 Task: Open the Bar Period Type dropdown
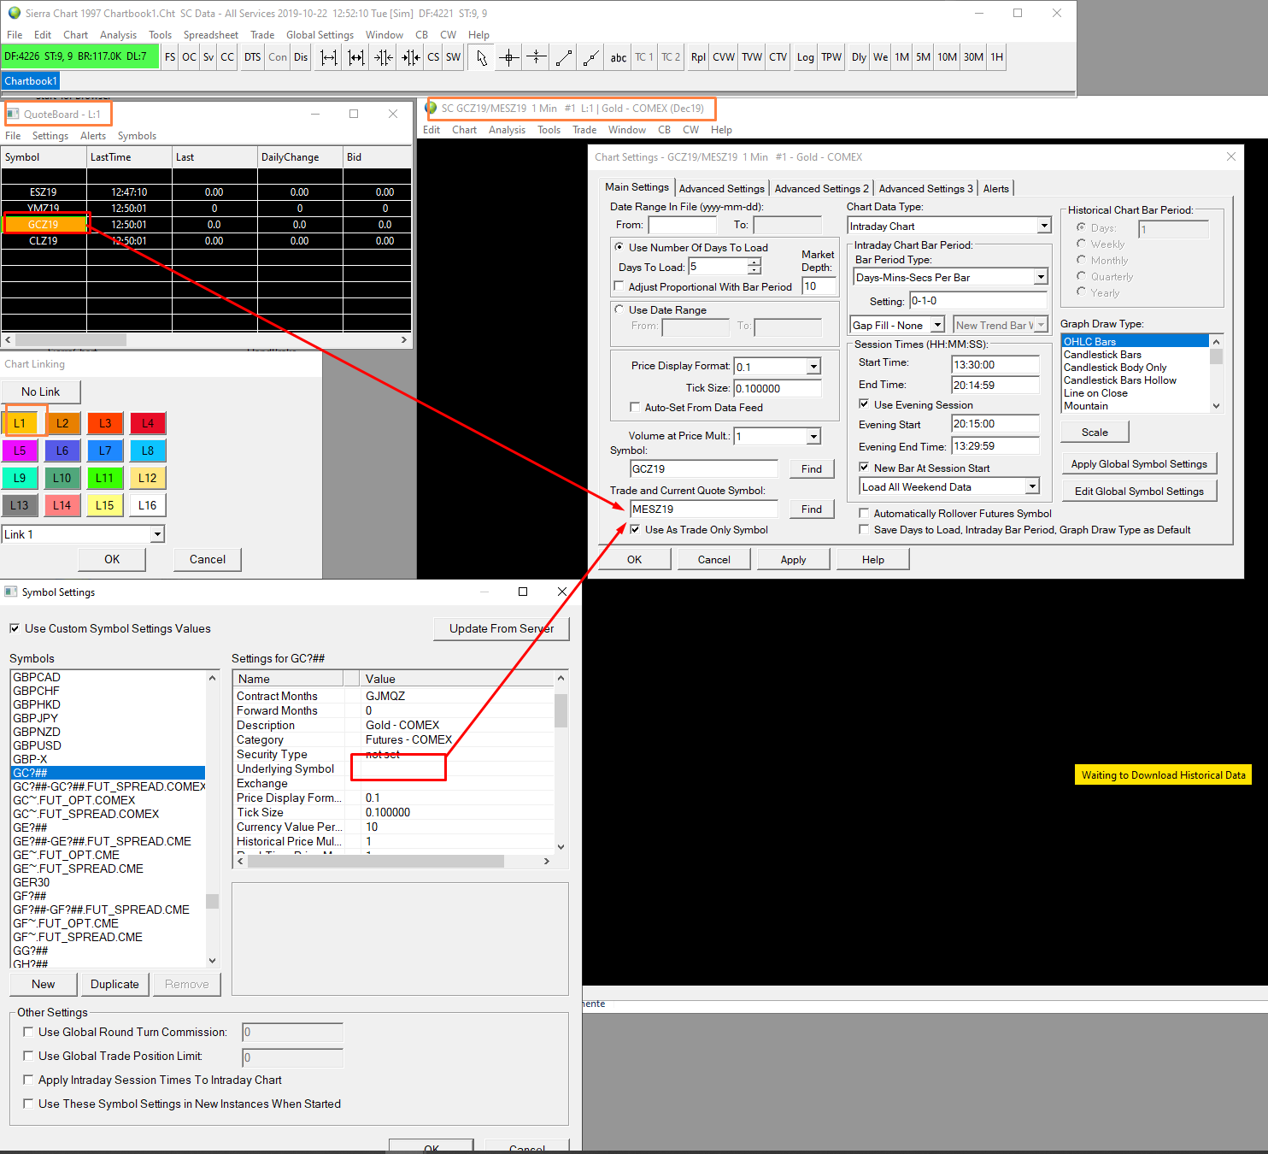1041,277
